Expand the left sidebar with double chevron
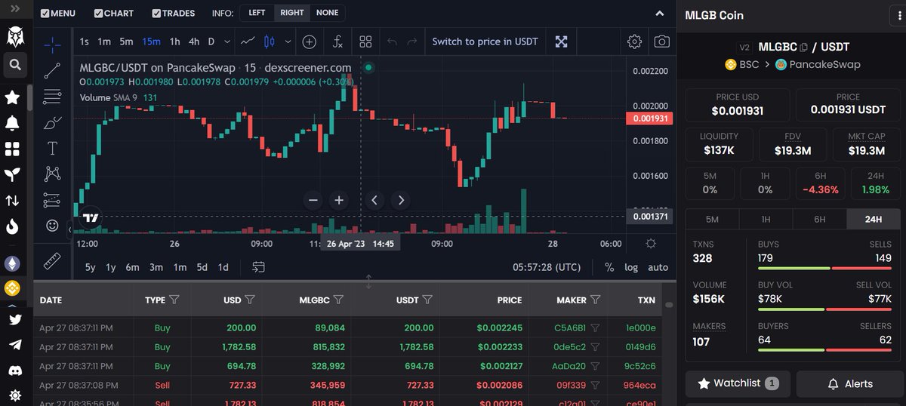The height and width of the screenshot is (406, 906). coord(15,8)
